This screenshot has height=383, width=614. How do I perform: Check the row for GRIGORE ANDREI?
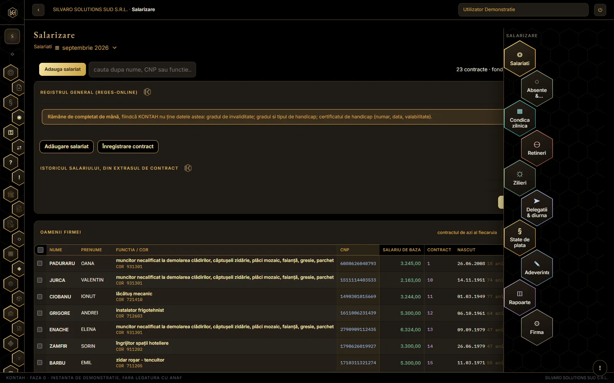[40, 313]
